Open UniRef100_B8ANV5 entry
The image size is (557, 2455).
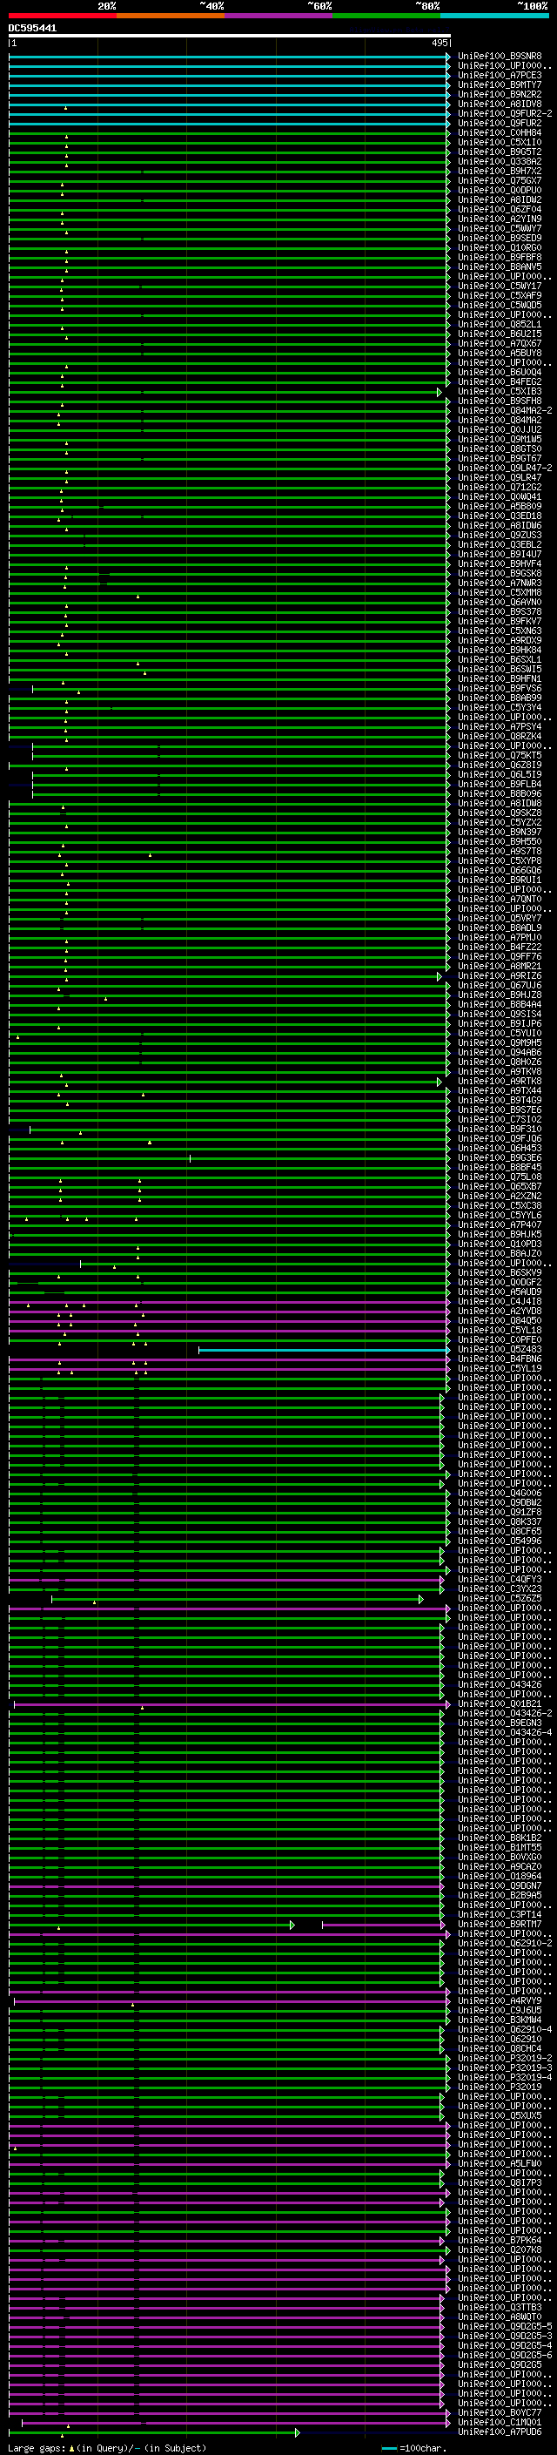500,266
